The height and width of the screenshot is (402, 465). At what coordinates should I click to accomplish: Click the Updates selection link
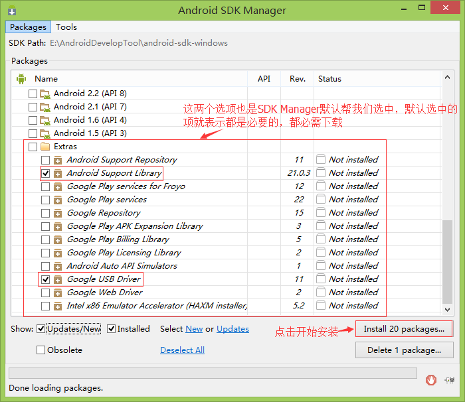click(x=232, y=329)
